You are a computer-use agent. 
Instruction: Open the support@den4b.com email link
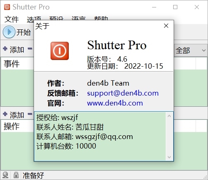click(x=123, y=93)
